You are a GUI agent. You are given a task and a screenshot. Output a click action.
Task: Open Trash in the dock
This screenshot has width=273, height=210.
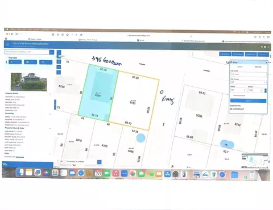click(x=252, y=175)
